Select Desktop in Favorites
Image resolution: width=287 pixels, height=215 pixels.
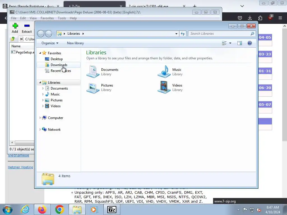click(x=57, y=59)
